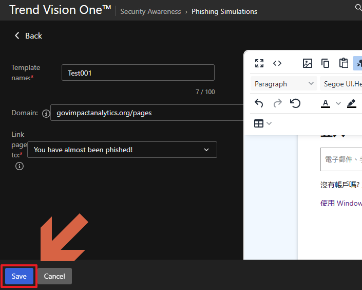Click the highlight color marker swatch
Screen dimensions: 362x290
tap(352, 103)
